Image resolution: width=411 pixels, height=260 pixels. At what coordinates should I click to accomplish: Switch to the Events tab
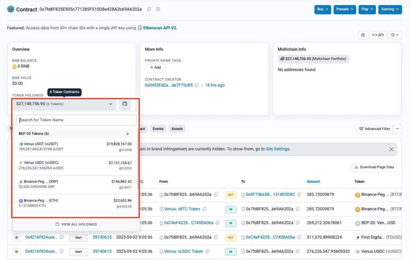coord(158,129)
